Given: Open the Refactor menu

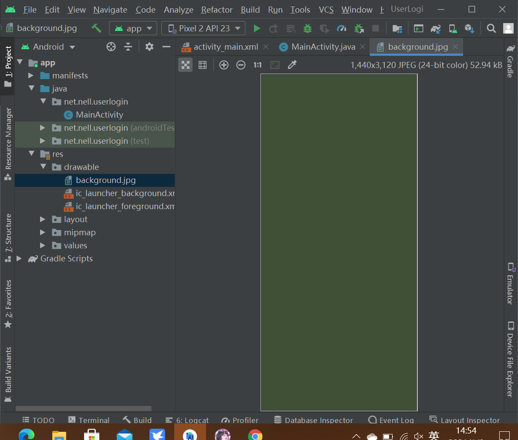Looking at the screenshot, I should (217, 10).
